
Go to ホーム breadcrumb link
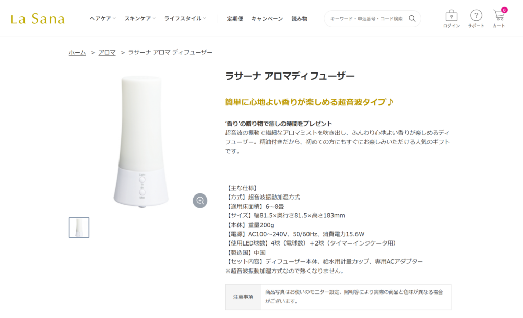click(x=78, y=53)
